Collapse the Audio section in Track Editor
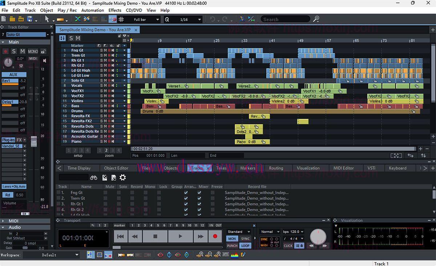 point(3,227)
